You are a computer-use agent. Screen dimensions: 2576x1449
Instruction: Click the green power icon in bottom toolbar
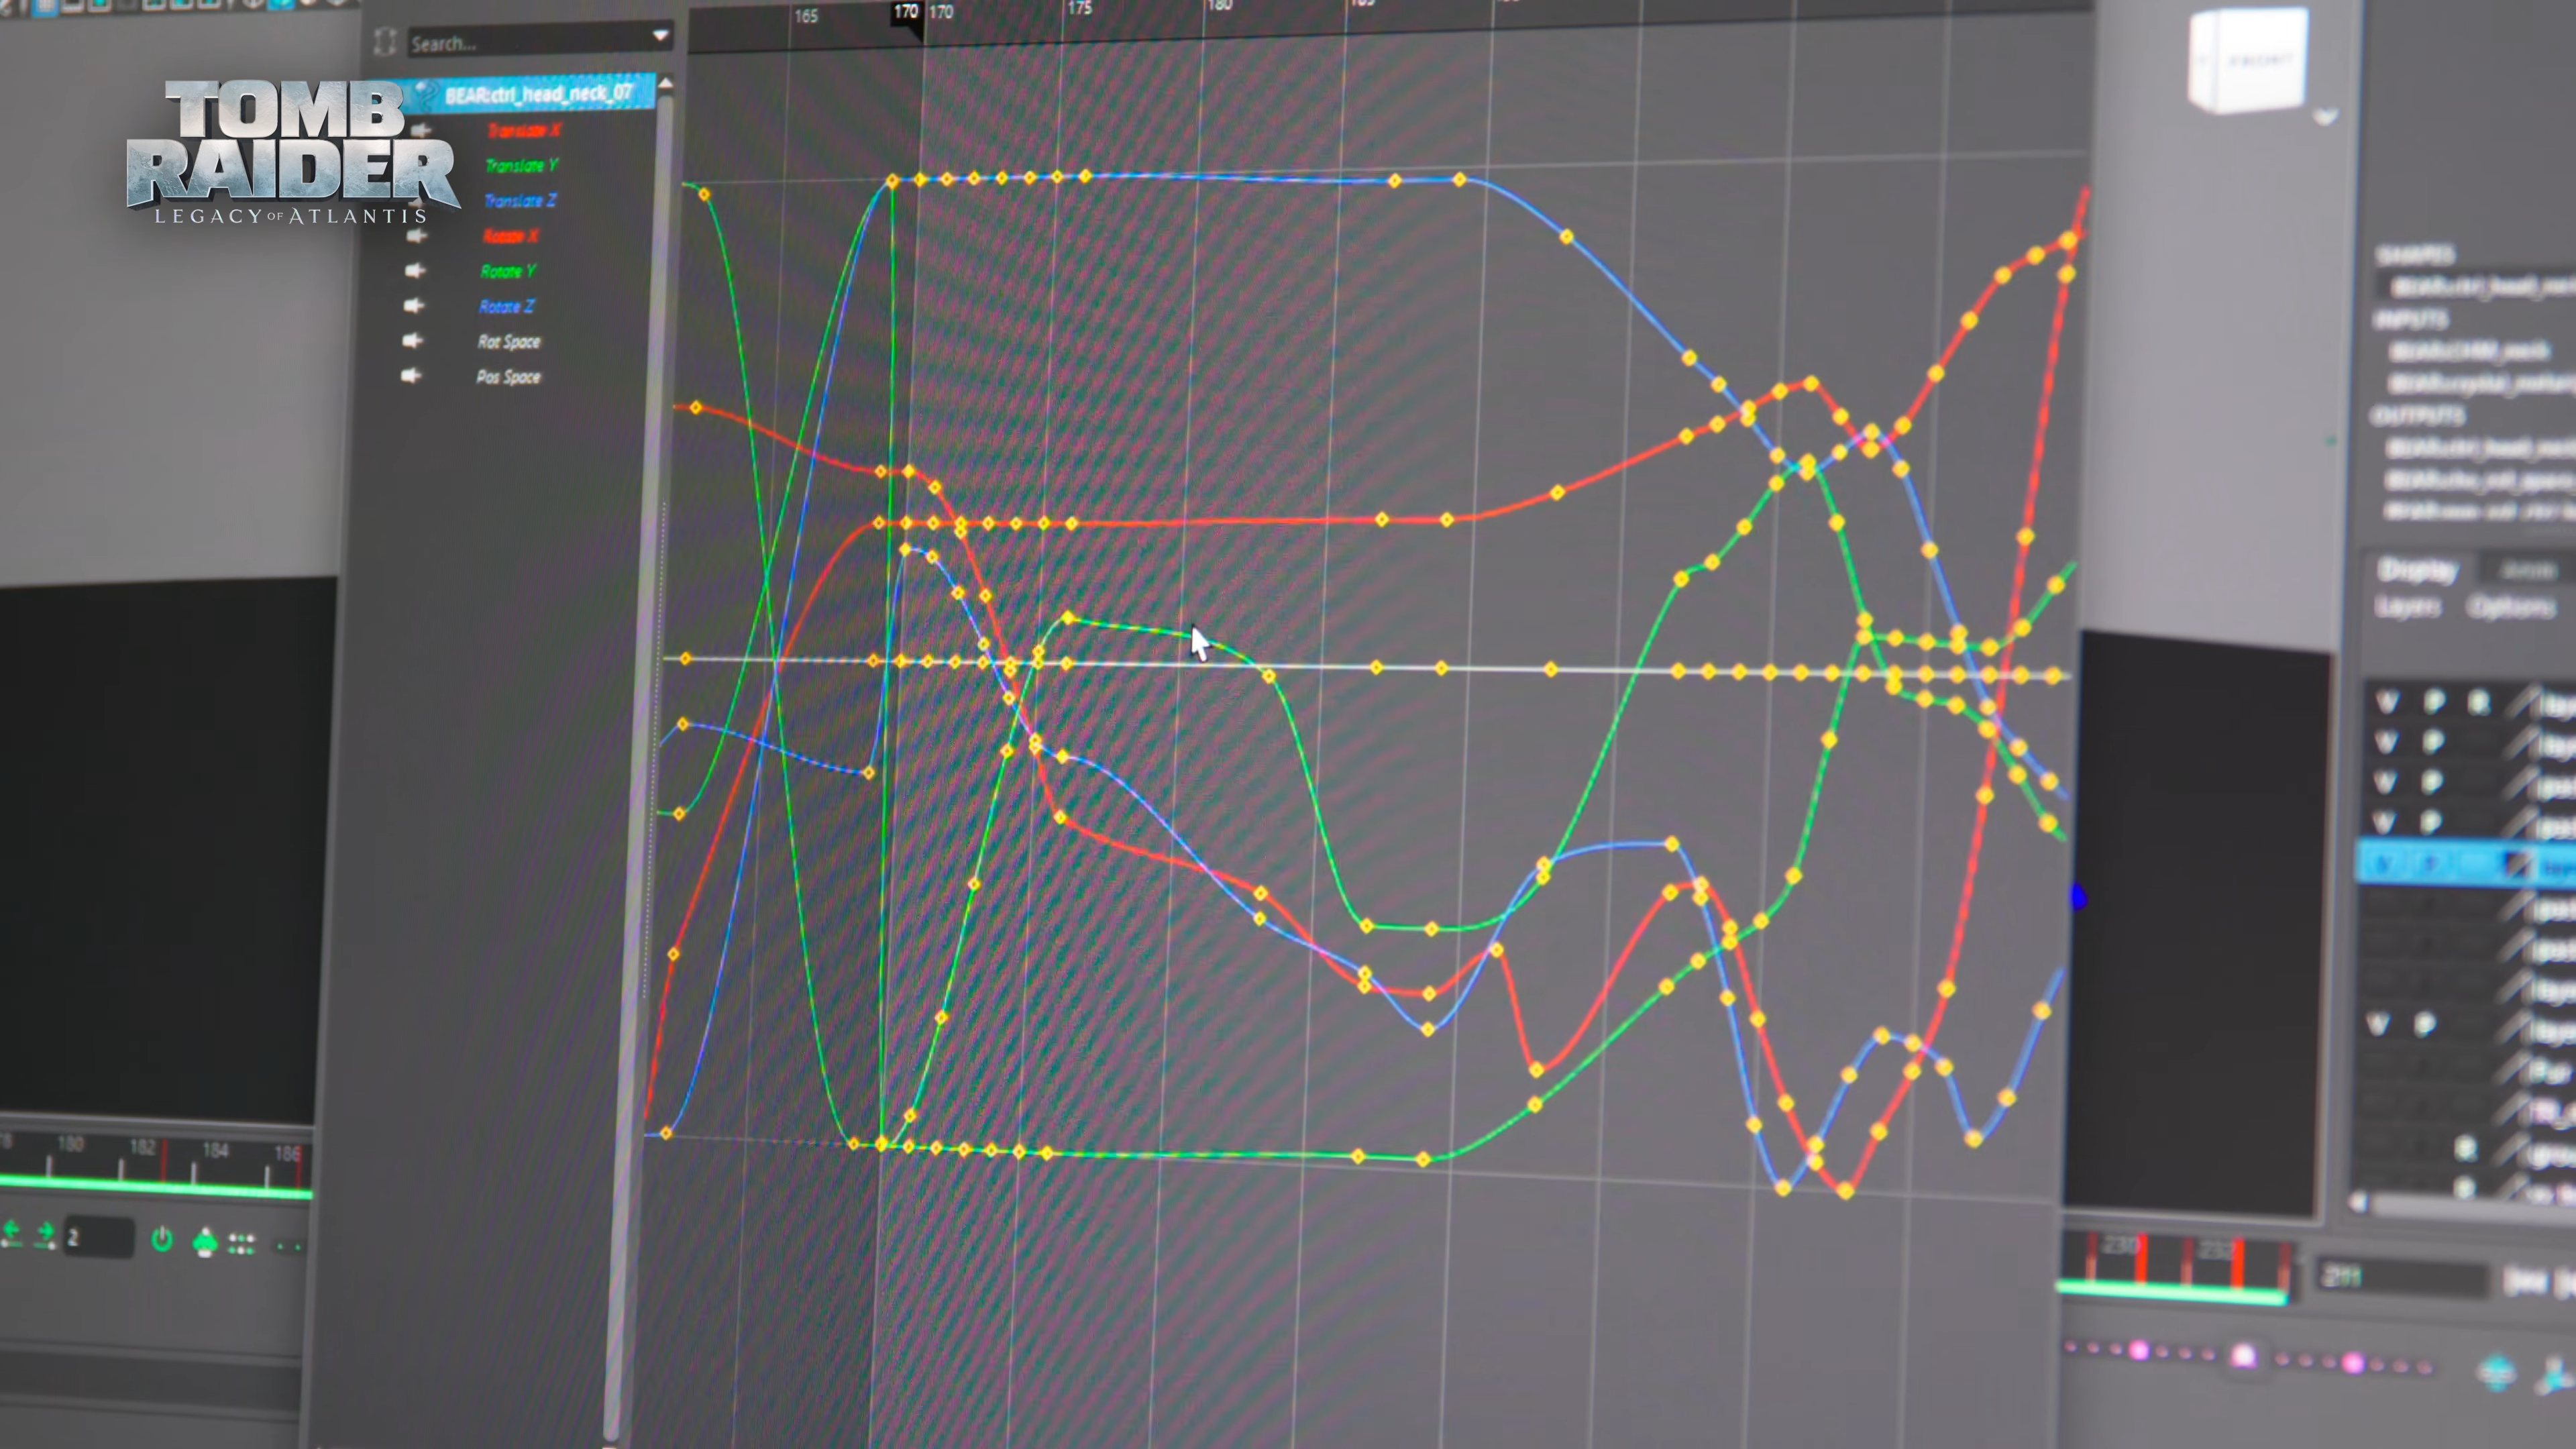click(x=161, y=1240)
